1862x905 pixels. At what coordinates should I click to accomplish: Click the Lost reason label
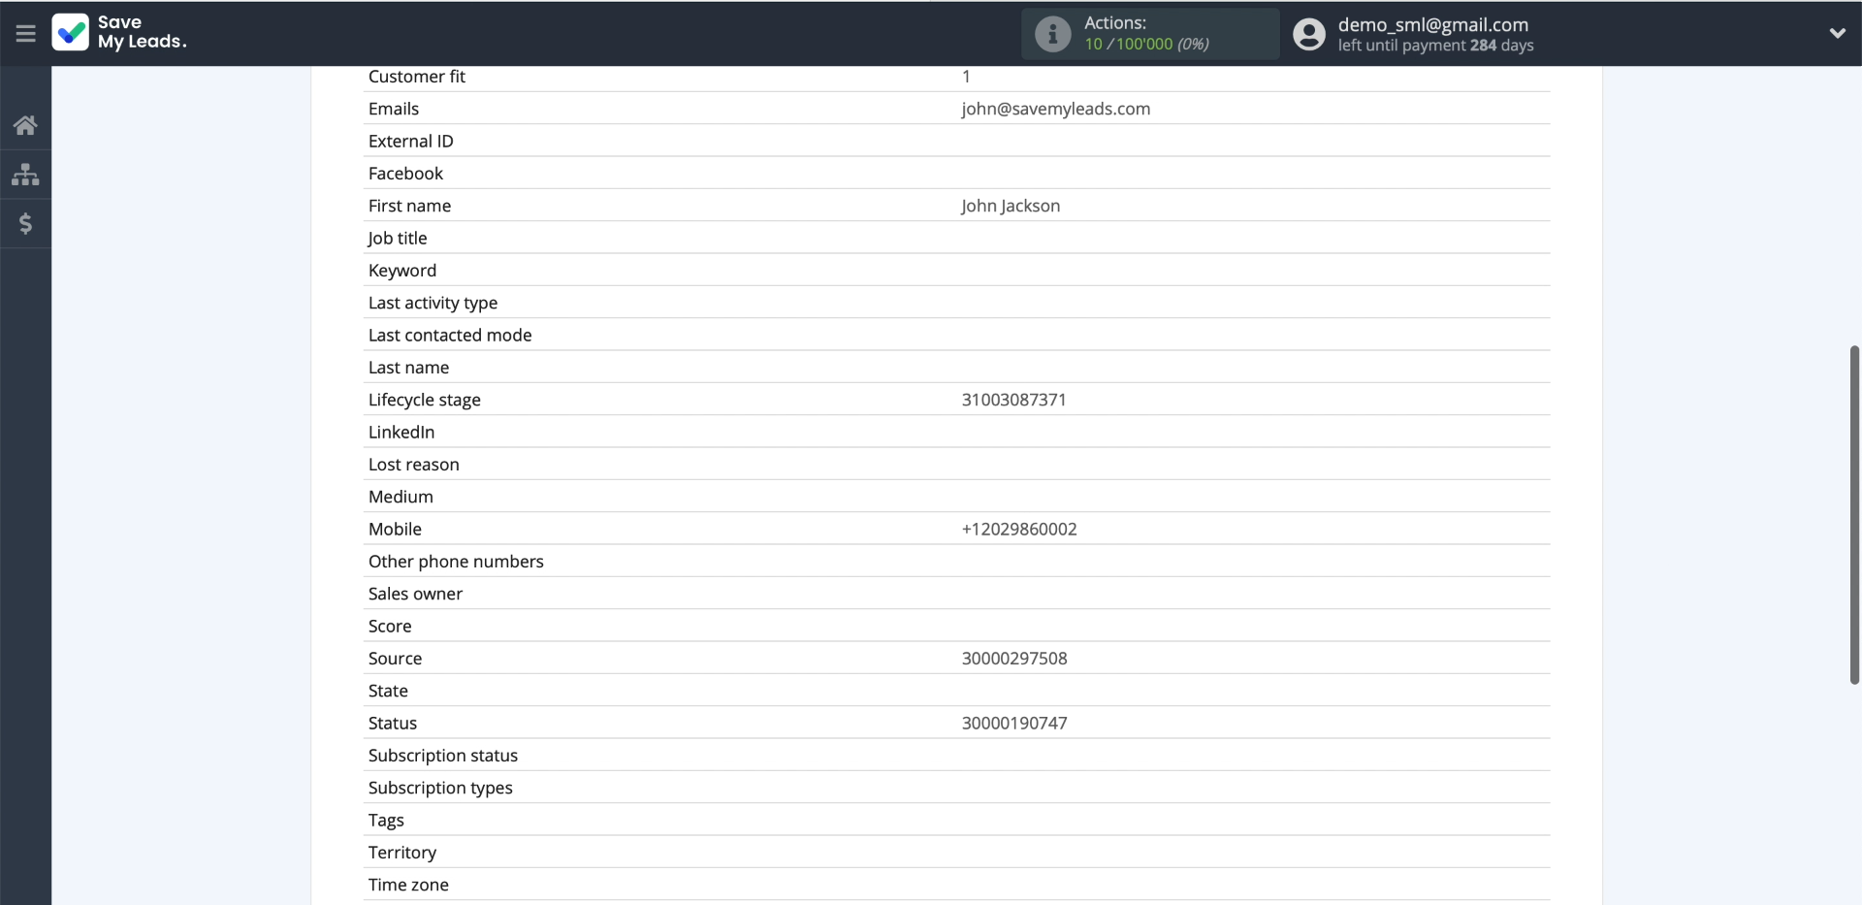413,465
